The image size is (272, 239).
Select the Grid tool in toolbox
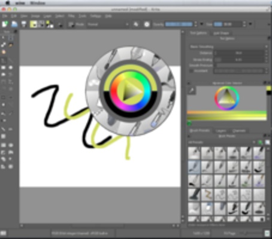click(4, 136)
